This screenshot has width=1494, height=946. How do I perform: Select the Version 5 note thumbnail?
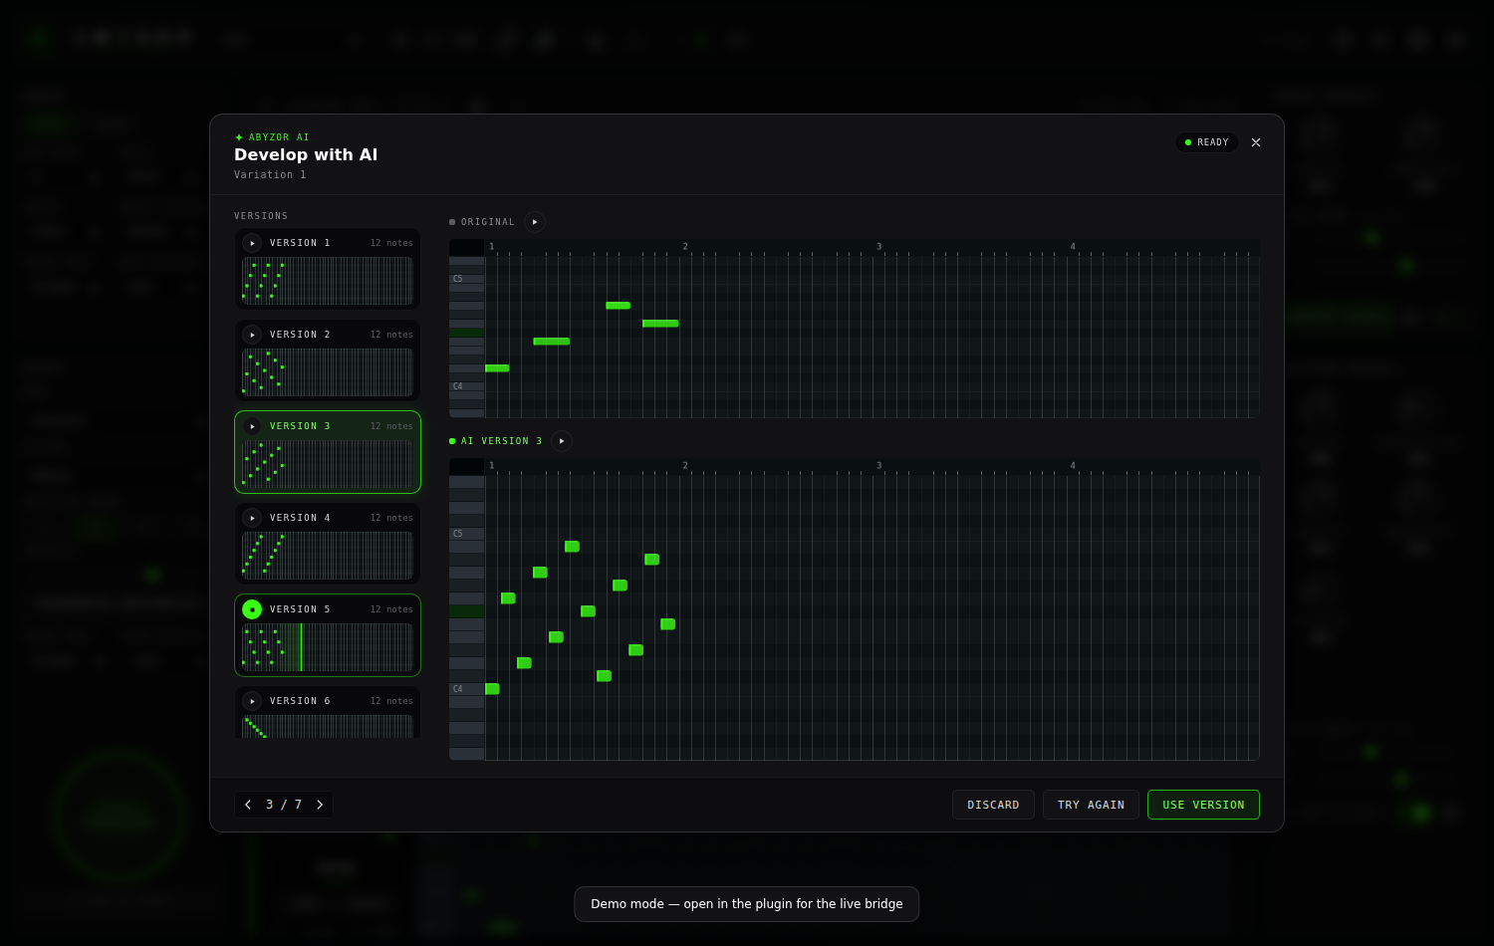(328, 647)
